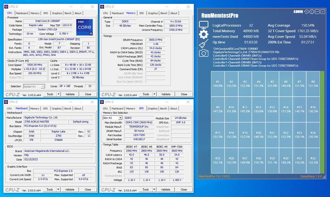Select the About tab in the Processor window
The image size is (330, 197).
click(78, 13)
